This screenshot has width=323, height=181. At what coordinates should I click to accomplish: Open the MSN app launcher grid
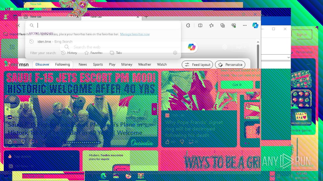click(12, 47)
